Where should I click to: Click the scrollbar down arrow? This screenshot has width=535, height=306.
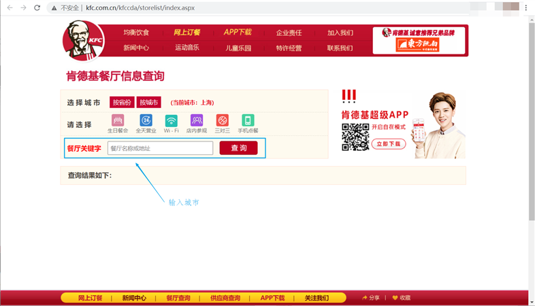pyautogui.click(x=532, y=302)
